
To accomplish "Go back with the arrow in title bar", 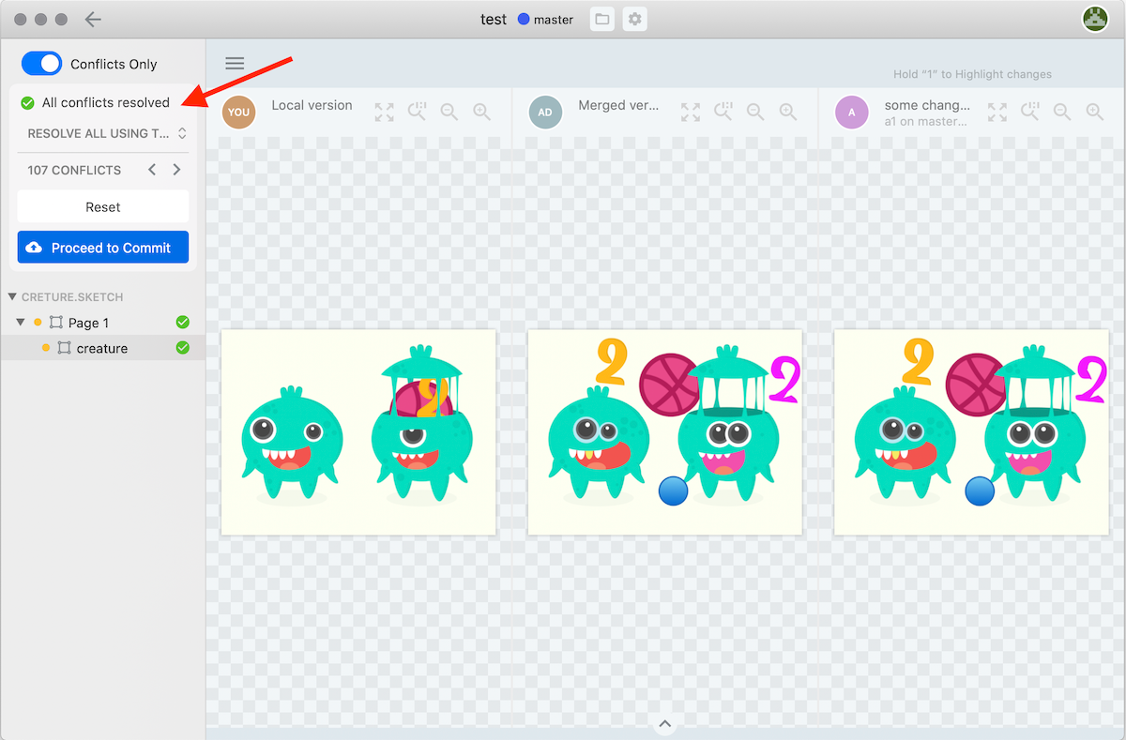I will 93,19.
